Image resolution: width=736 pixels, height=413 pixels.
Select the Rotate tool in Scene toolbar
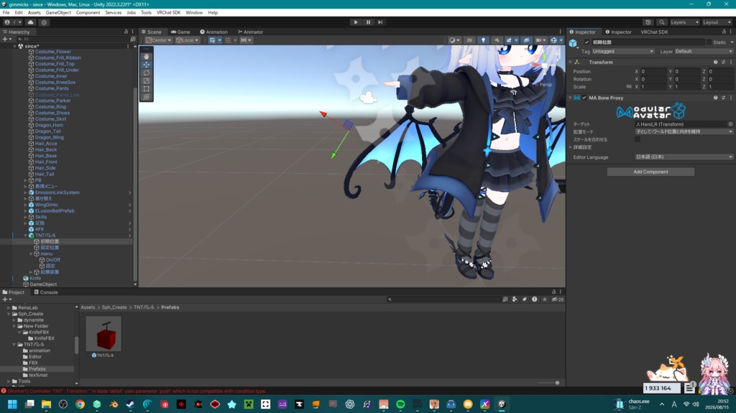pyautogui.click(x=147, y=73)
